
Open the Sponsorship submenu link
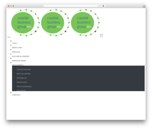(x=22, y=82)
